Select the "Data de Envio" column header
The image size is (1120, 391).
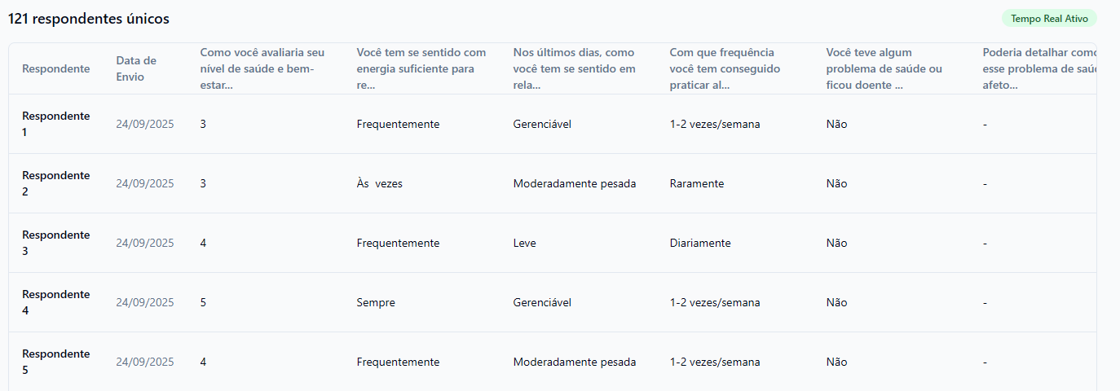[136, 68]
